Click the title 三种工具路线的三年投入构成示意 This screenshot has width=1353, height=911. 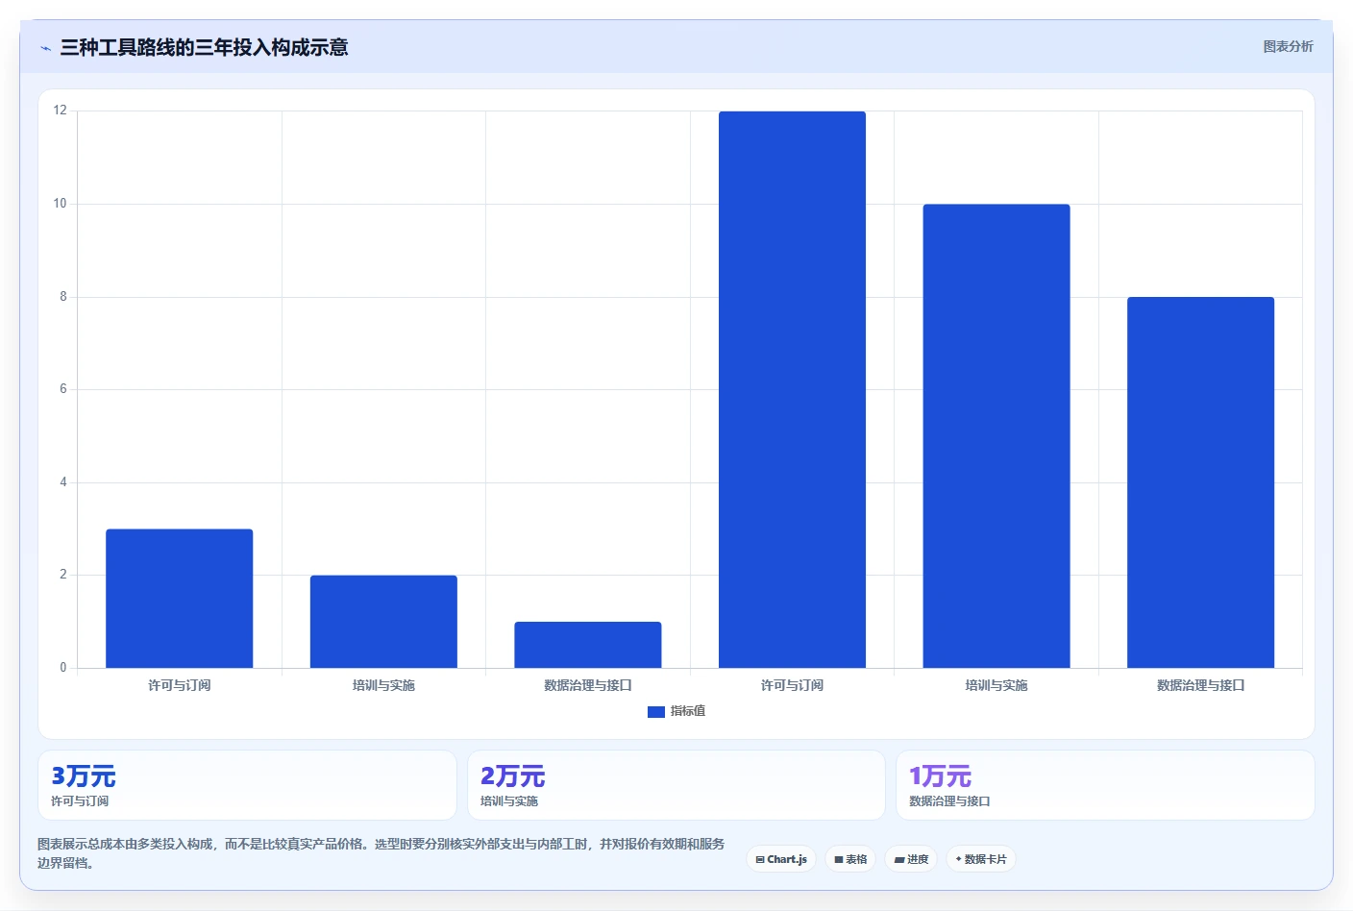pos(204,47)
